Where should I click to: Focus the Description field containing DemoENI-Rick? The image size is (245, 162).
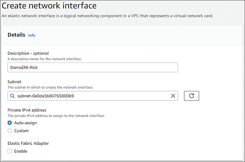93,67
